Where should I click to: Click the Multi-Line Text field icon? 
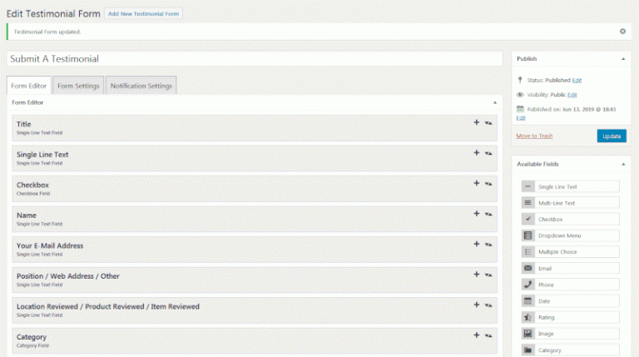(528, 202)
